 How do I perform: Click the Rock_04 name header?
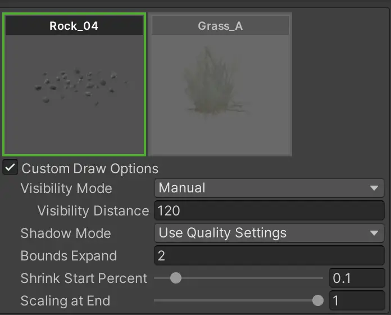pyautogui.click(x=74, y=26)
